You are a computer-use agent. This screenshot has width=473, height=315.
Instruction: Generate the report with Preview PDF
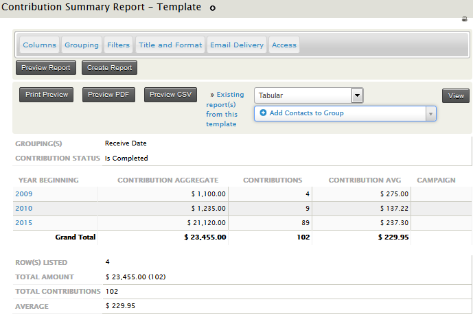click(x=110, y=95)
